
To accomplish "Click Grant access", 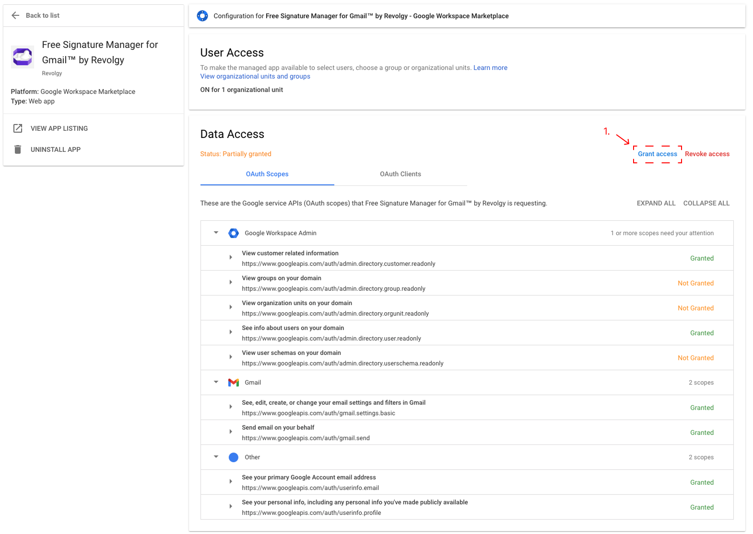I will [658, 154].
